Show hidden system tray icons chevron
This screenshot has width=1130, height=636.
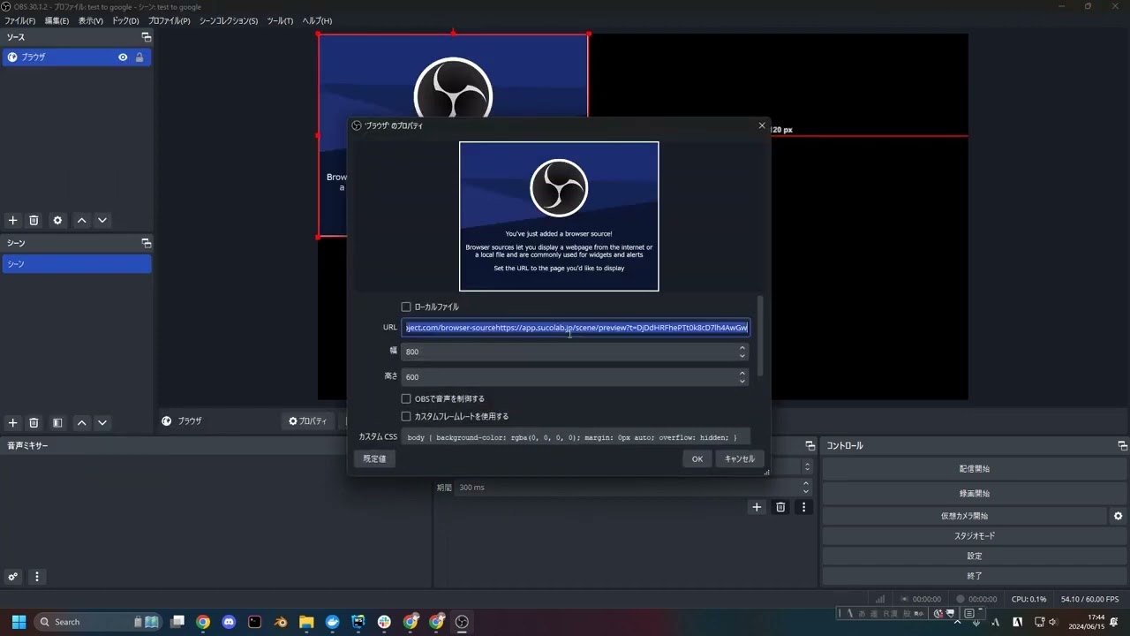(x=958, y=622)
